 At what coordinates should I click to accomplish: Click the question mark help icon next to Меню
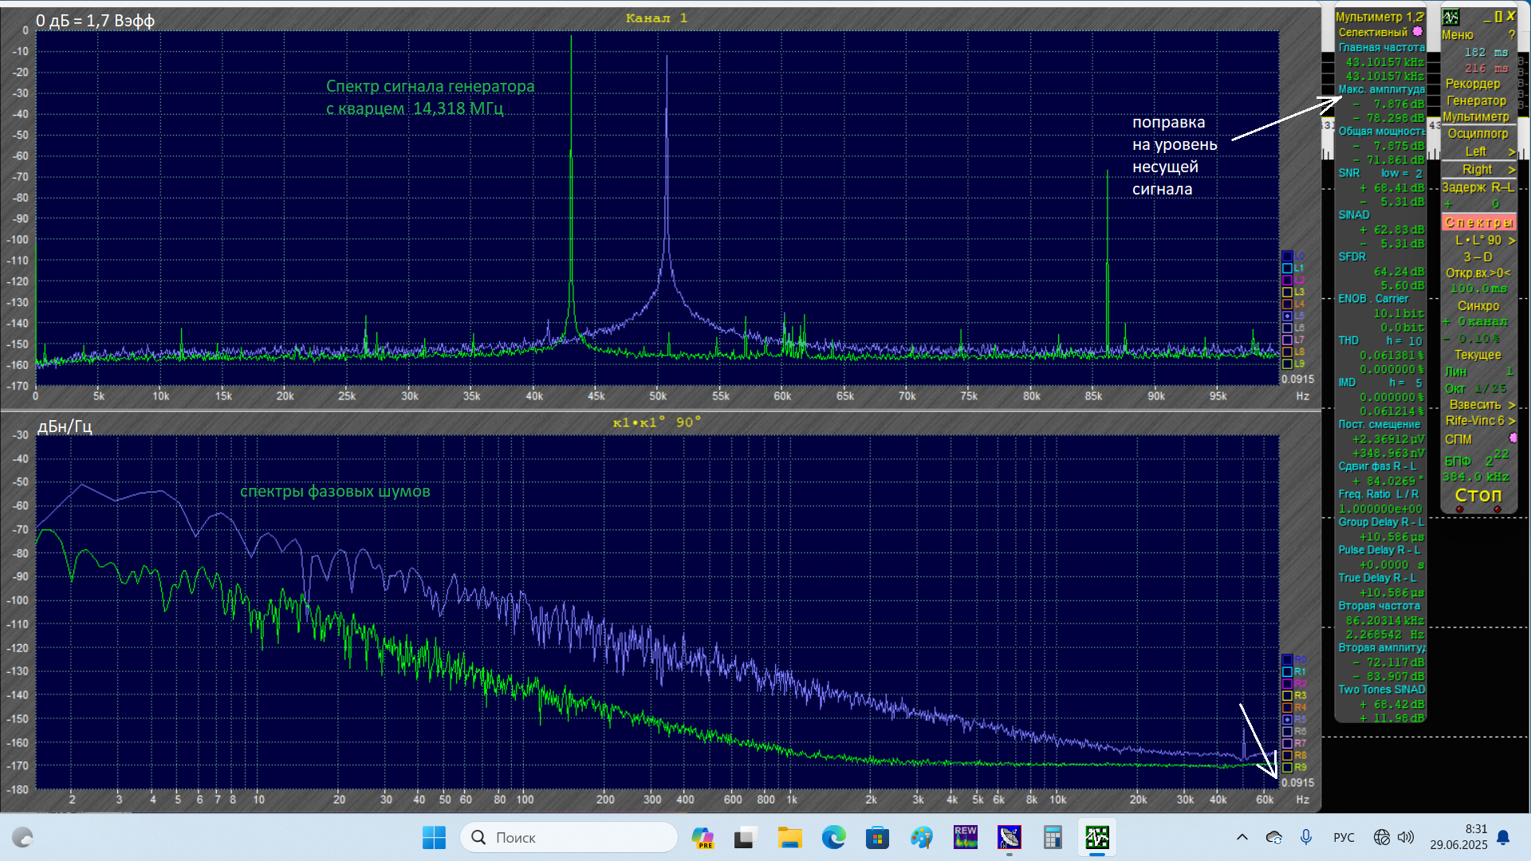click(1511, 35)
